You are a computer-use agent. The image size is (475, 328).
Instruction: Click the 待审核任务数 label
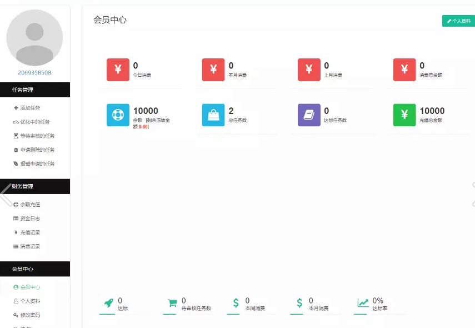[196, 309]
